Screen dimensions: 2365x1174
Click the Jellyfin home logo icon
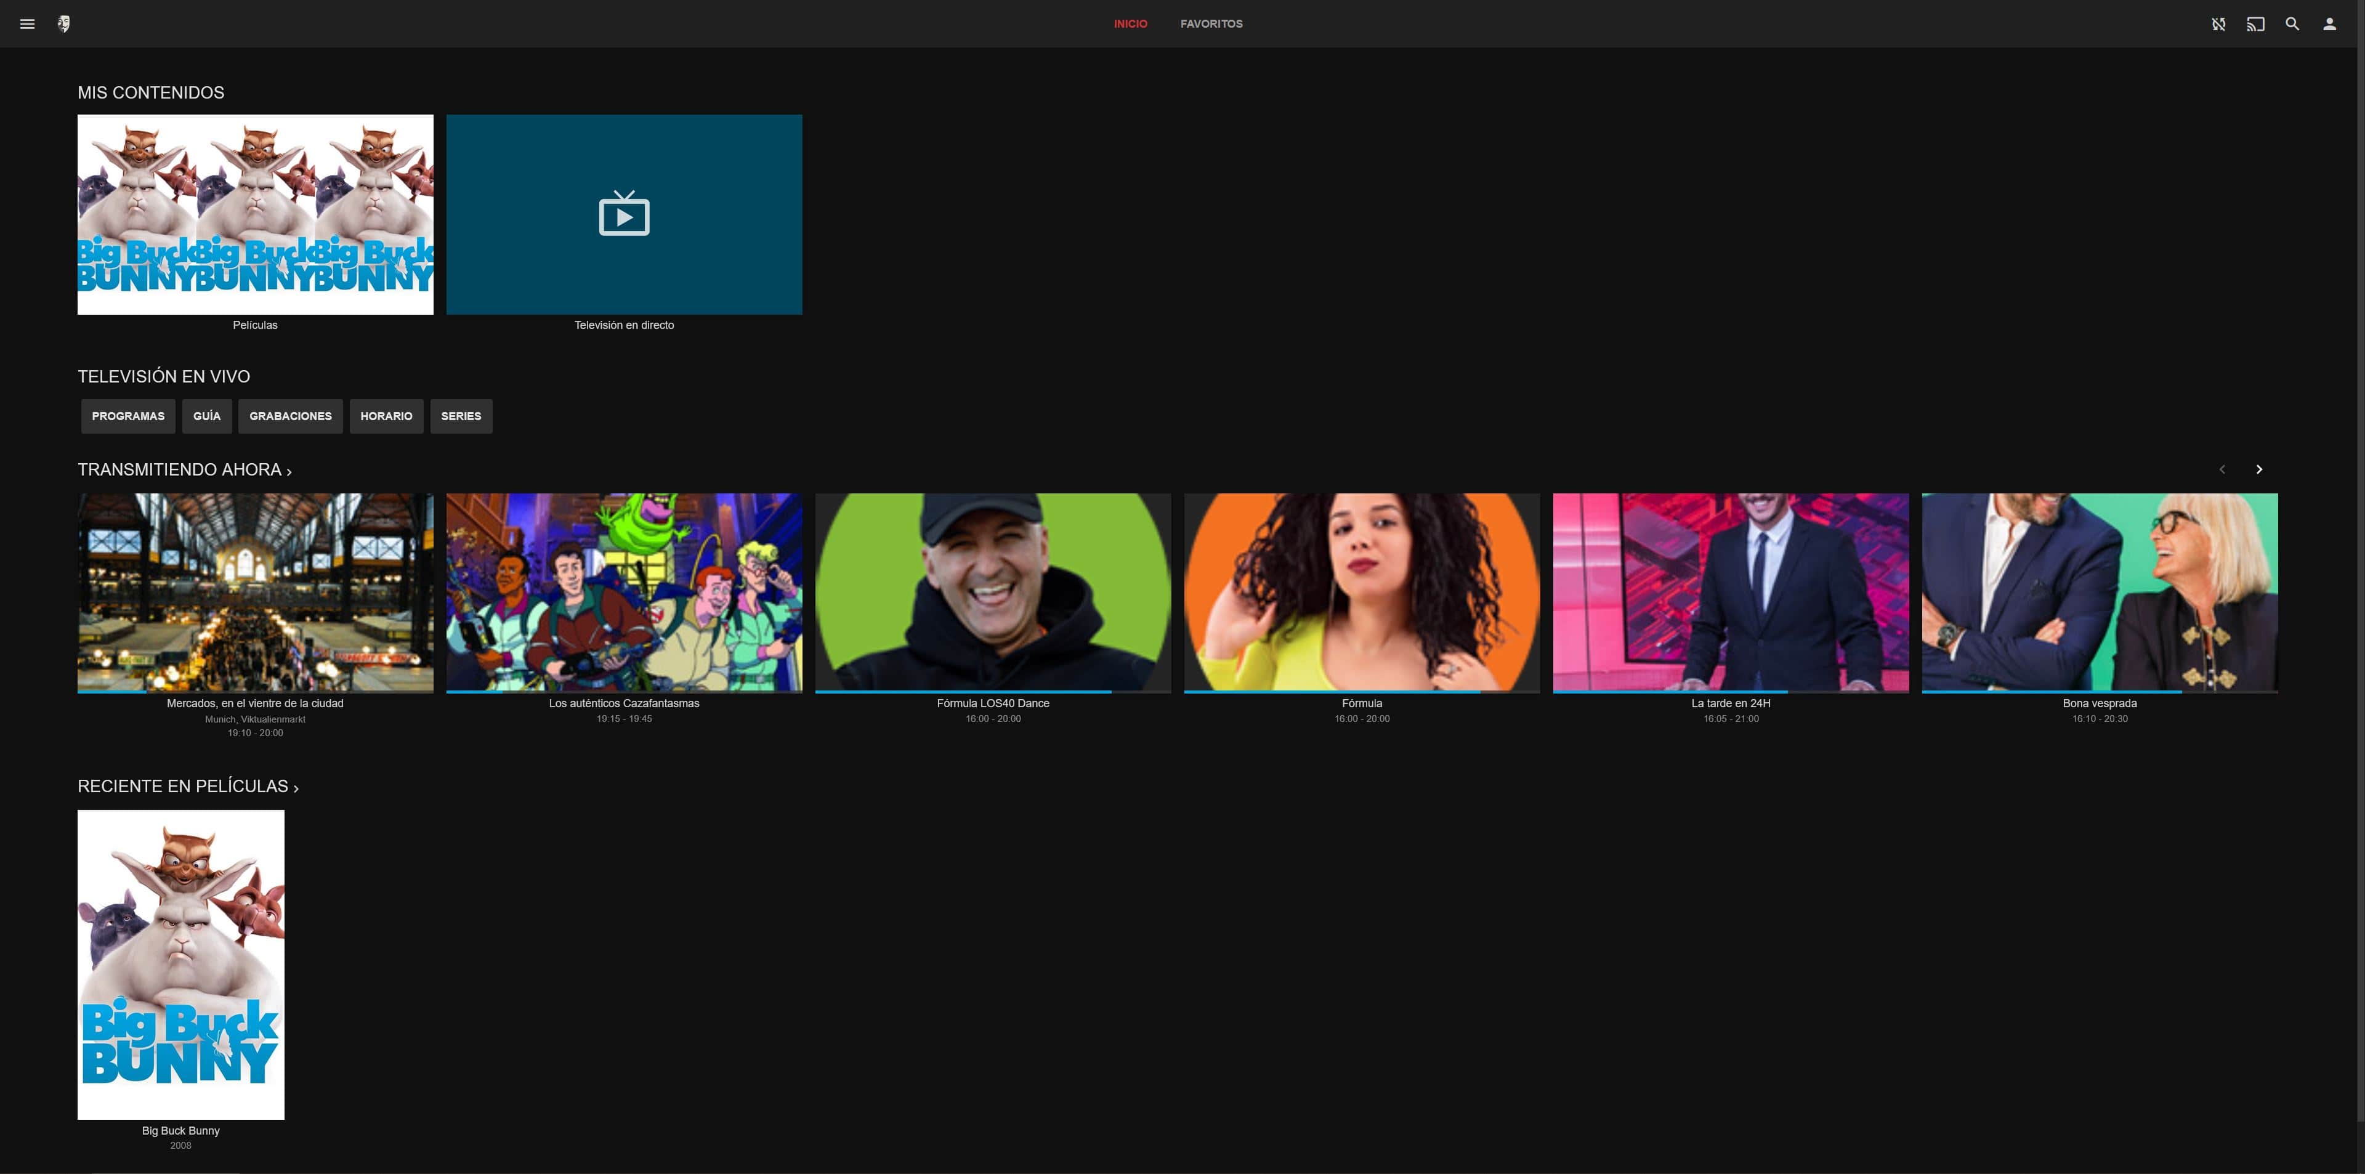click(x=64, y=24)
